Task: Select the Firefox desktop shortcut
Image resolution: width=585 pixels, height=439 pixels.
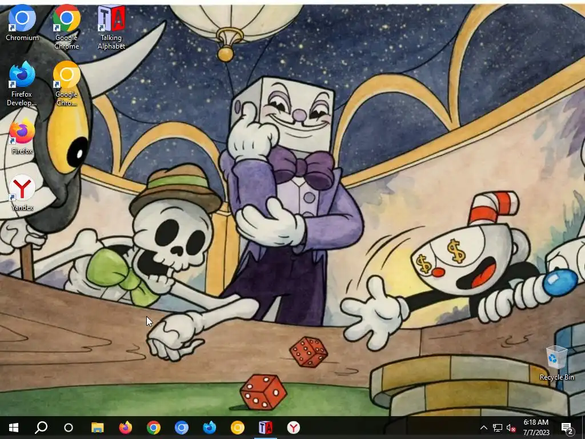Action: click(x=22, y=137)
